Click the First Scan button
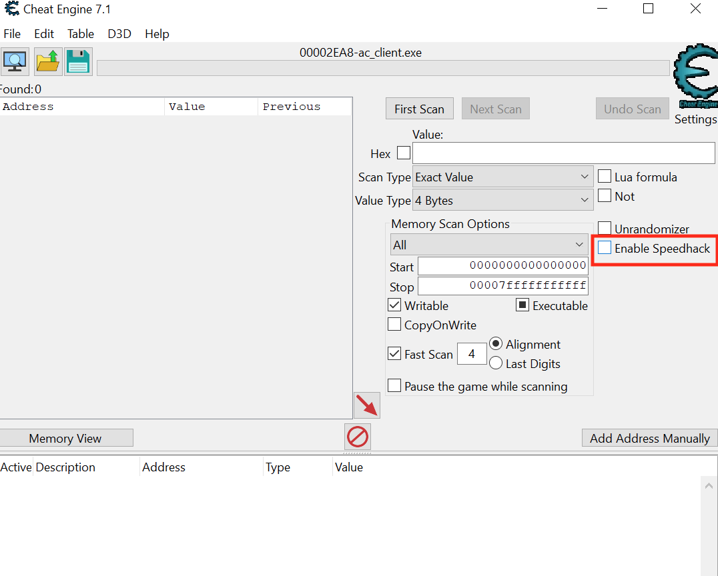The height and width of the screenshot is (576, 718). coord(420,109)
